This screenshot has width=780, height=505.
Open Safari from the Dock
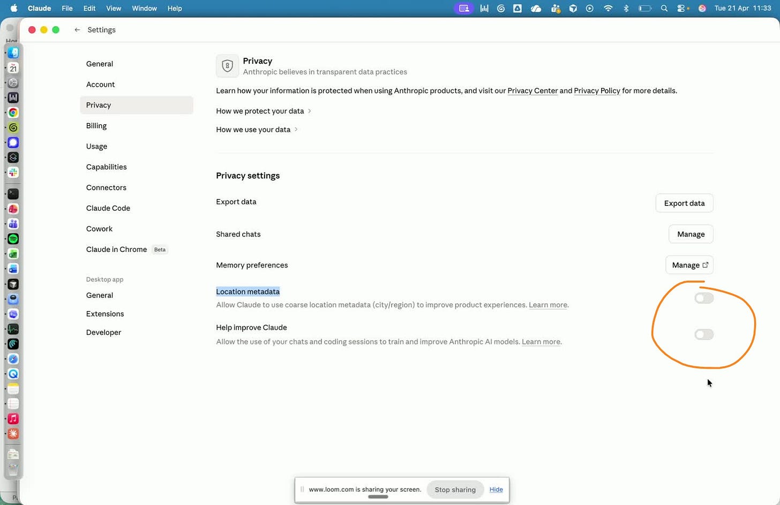13,359
